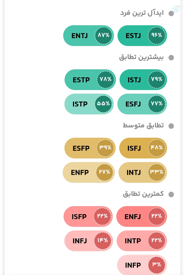Choose the ENFP 27% match pill
The image size is (185, 275).
point(89,173)
